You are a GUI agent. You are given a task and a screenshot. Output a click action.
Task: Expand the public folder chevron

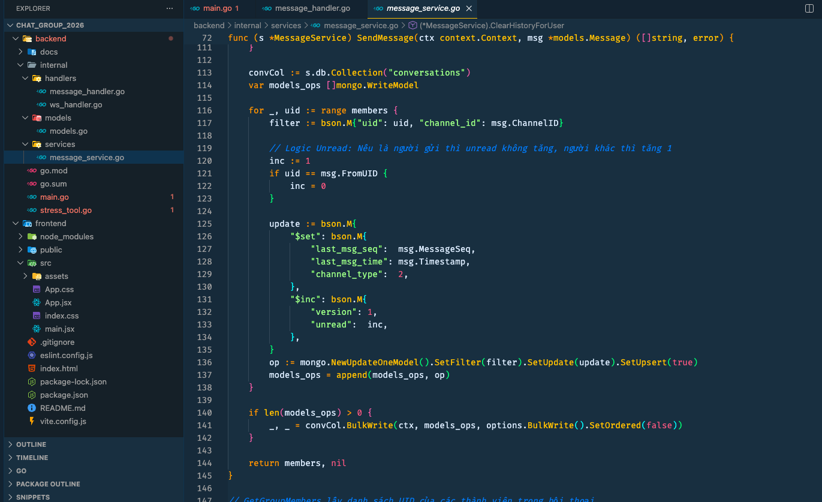20,250
